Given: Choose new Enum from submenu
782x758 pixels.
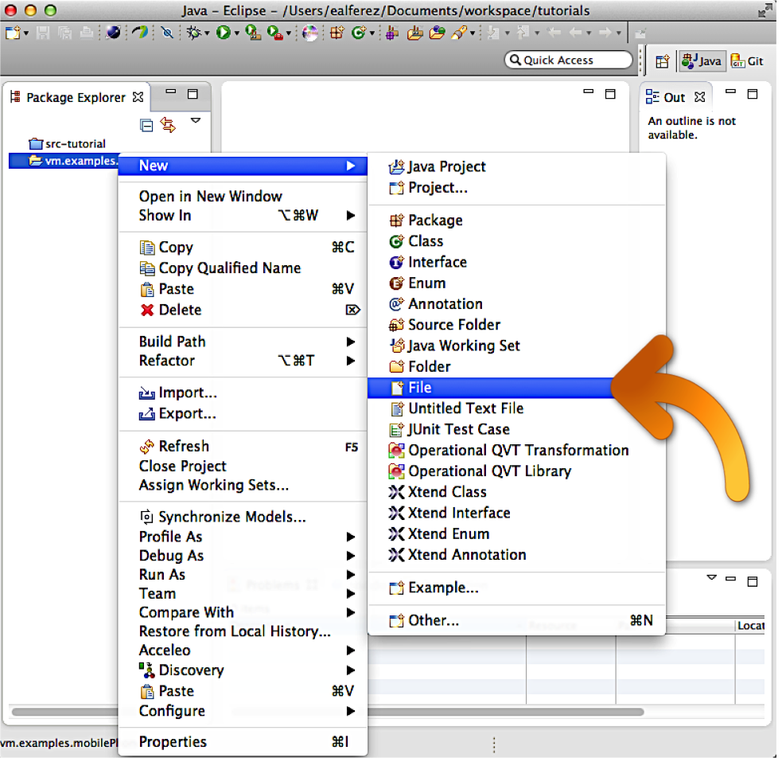Looking at the screenshot, I should click(x=516, y=283).
